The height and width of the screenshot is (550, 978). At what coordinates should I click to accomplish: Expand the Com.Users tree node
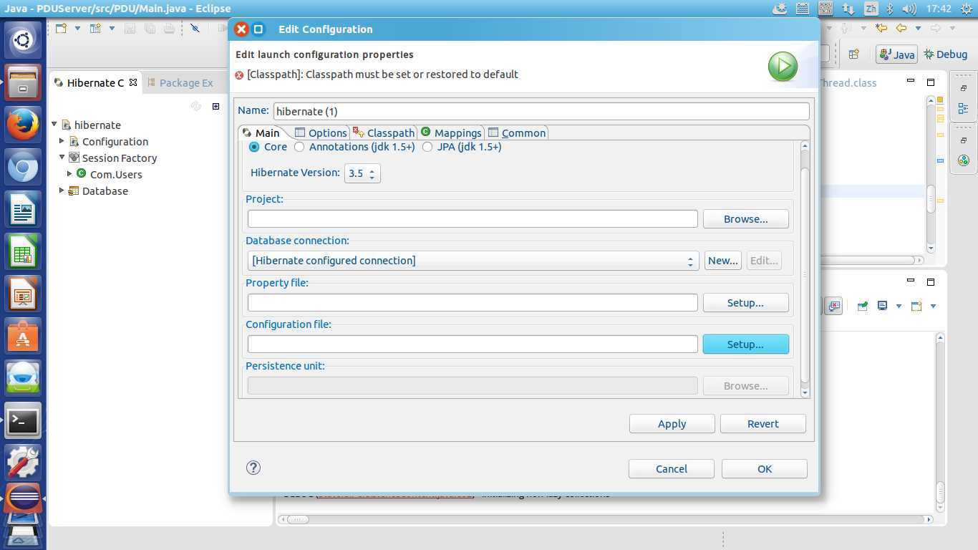(x=69, y=174)
